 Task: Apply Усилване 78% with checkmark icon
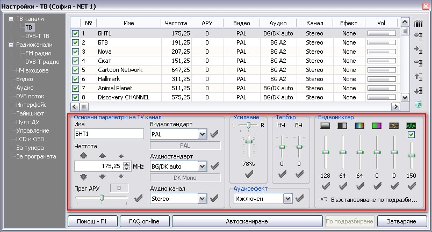tap(249, 174)
